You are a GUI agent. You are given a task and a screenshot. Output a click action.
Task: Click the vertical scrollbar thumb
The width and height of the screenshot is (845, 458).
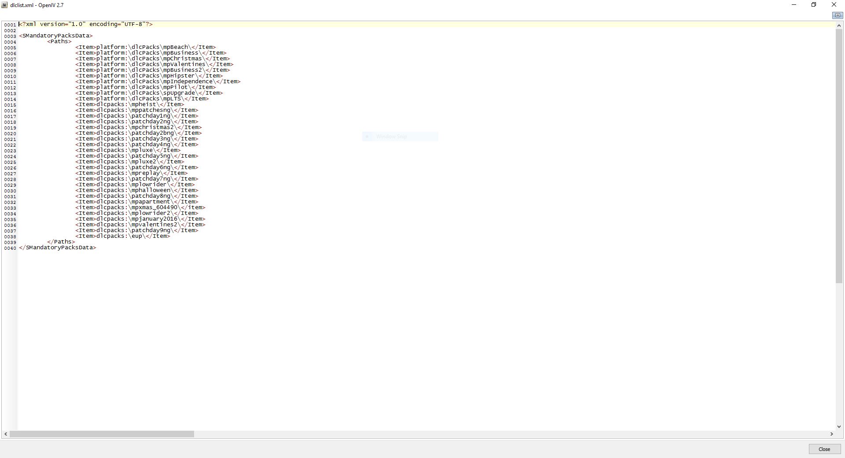839,156
